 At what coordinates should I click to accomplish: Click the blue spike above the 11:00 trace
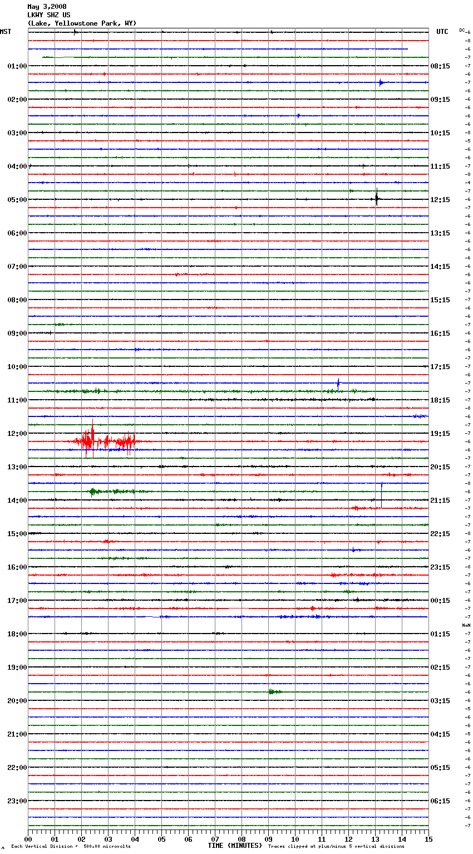click(338, 382)
